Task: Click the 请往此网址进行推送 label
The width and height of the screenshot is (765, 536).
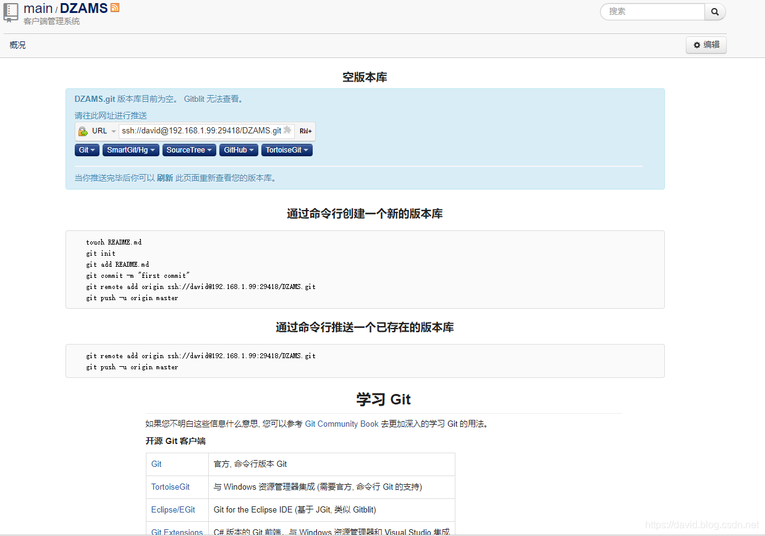Action: coord(111,115)
